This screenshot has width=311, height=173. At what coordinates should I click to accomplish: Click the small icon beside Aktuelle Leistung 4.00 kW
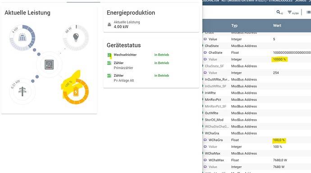109,24
